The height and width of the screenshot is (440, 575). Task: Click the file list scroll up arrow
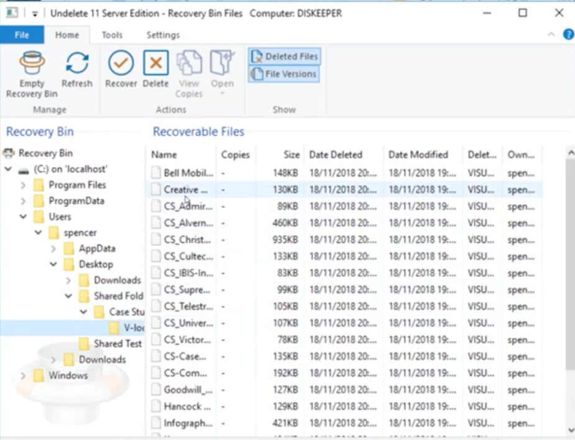pyautogui.click(x=571, y=153)
